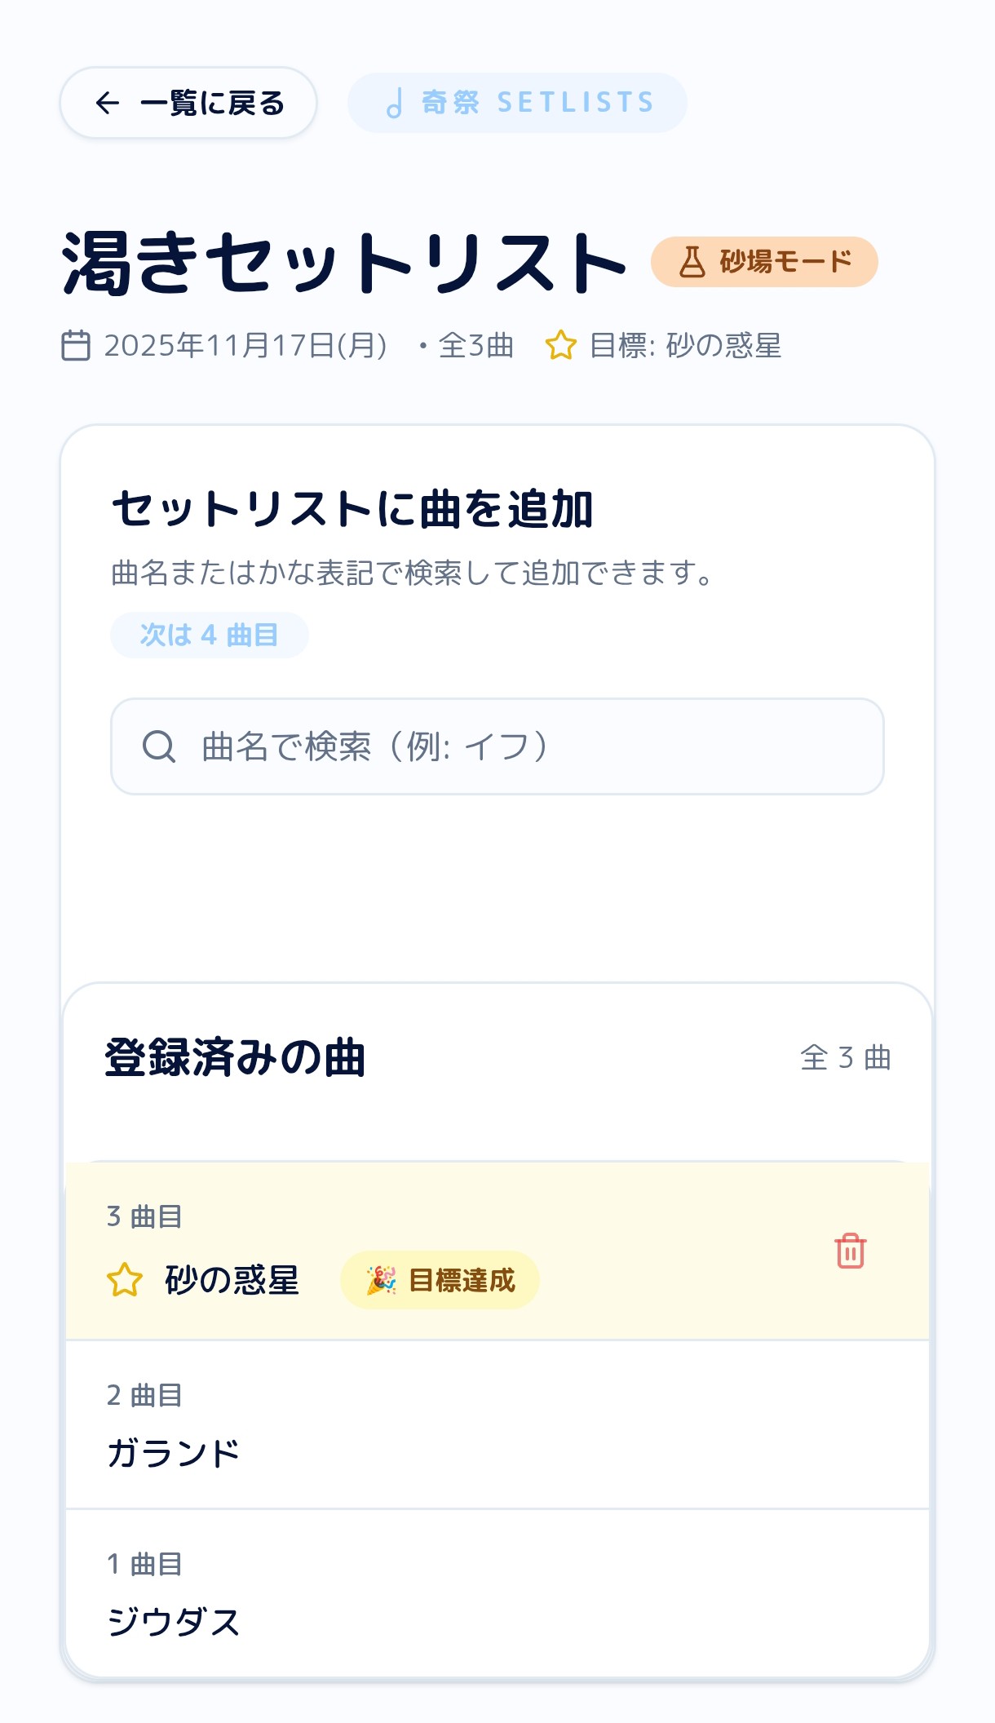995x1723 pixels.
Task: Click the 砂場モード badge
Action: [x=764, y=262]
